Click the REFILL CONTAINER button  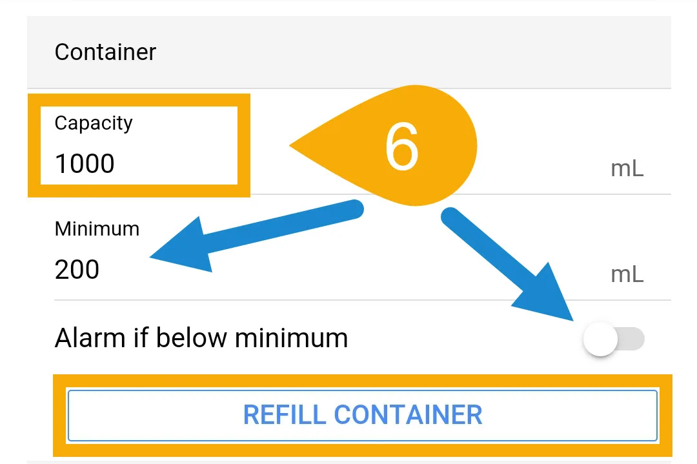pyautogui.click(x=362, y=416)
